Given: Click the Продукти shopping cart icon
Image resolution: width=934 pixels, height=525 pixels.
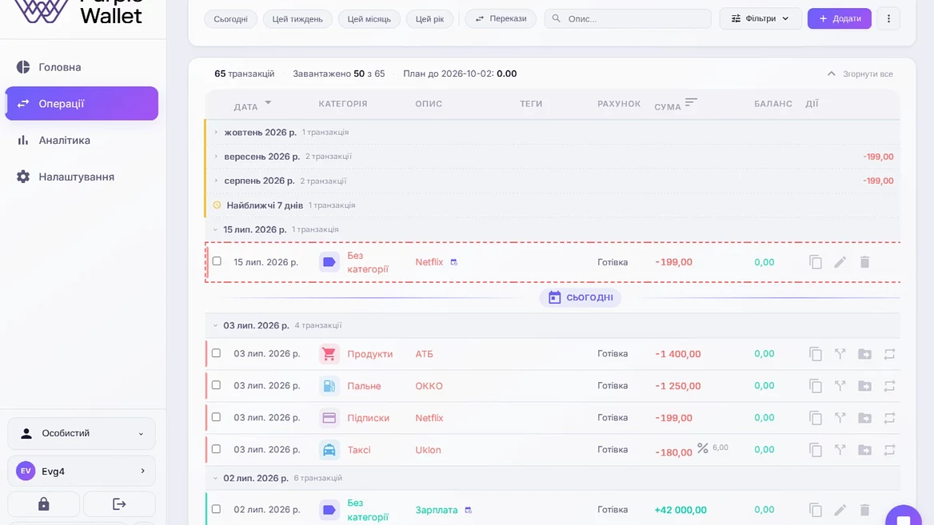Looking at the screenshot, I should [329, 354].
